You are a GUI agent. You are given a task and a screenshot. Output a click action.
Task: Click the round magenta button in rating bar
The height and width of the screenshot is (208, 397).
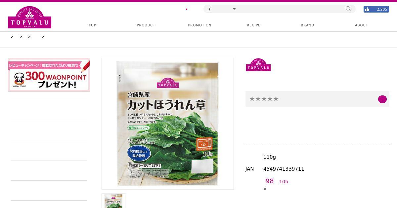pos(382,99)
